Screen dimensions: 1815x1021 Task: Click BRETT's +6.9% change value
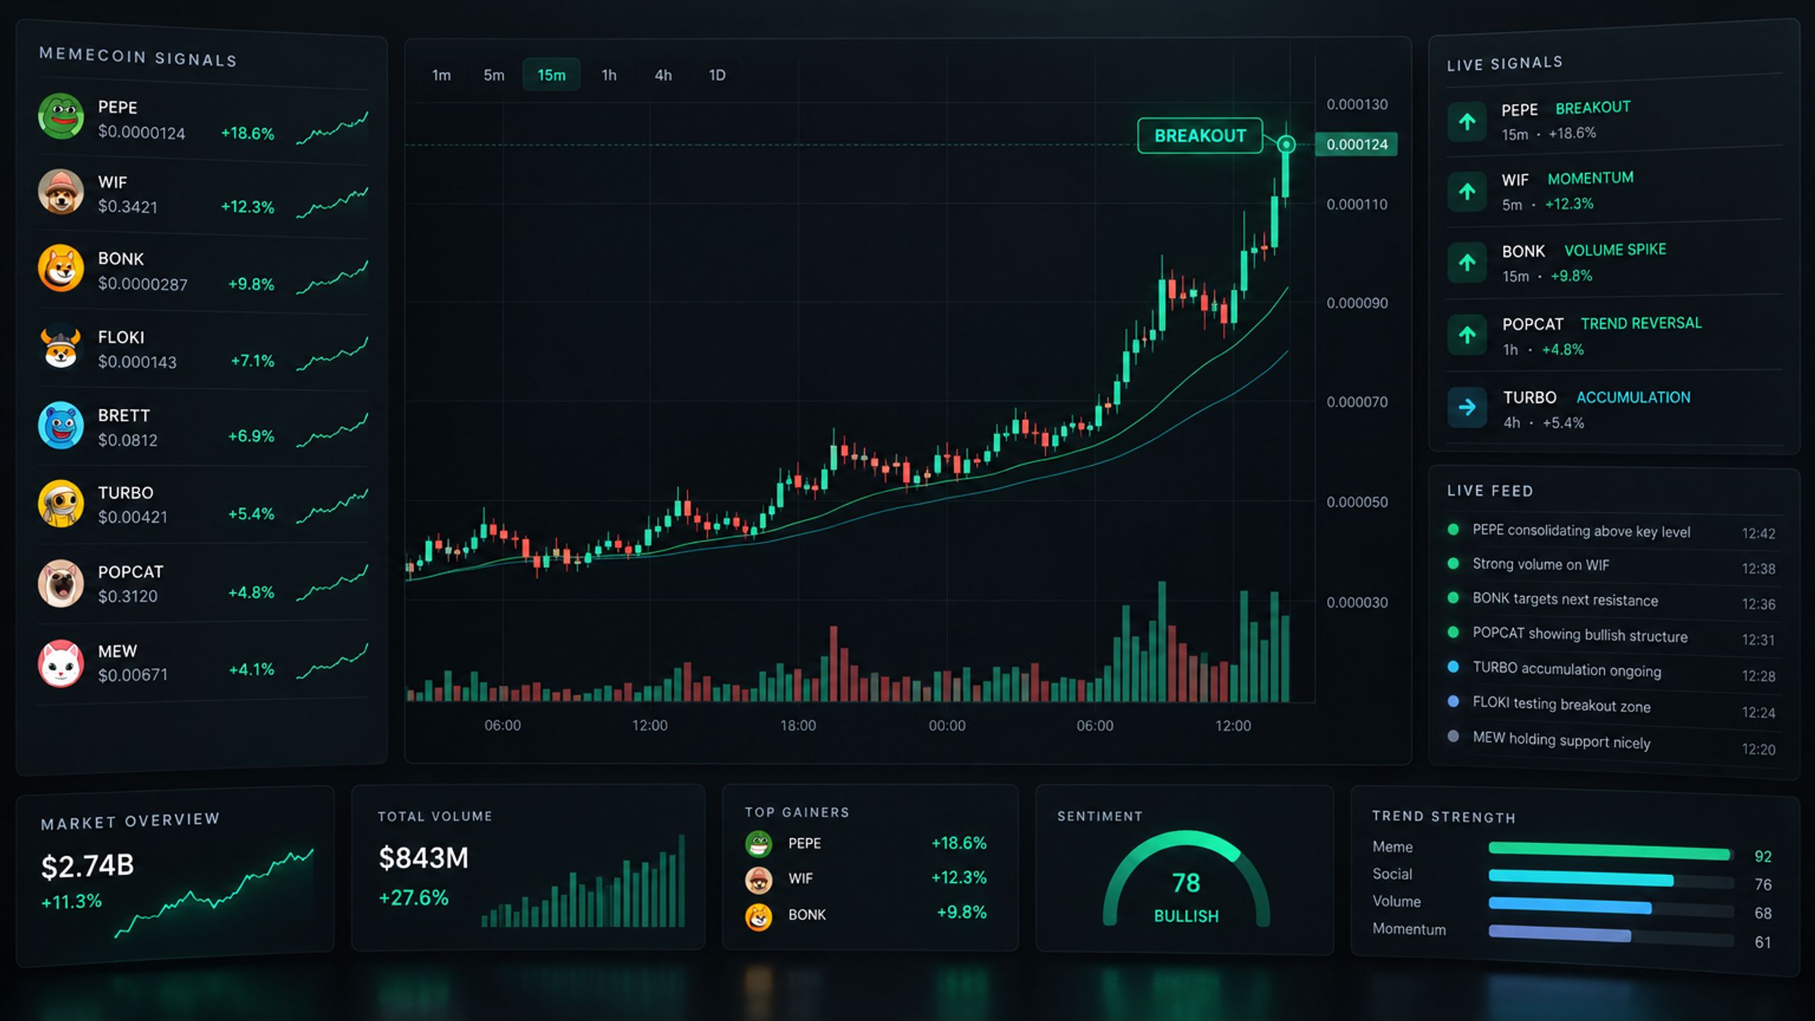click(251, 436)
